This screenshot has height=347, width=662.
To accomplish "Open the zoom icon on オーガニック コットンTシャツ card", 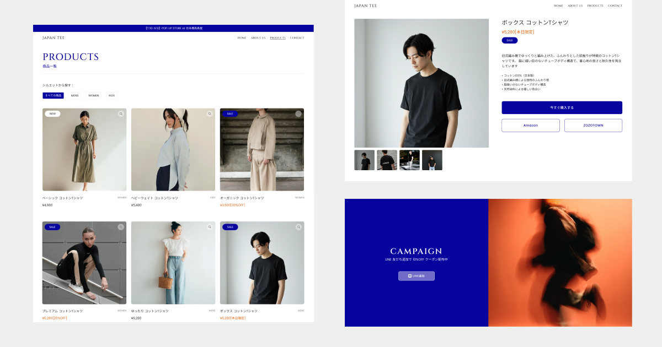I will point(298,113).
